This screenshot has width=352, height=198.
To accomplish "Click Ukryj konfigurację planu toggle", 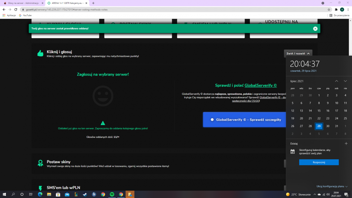I will tap(332, 186).
